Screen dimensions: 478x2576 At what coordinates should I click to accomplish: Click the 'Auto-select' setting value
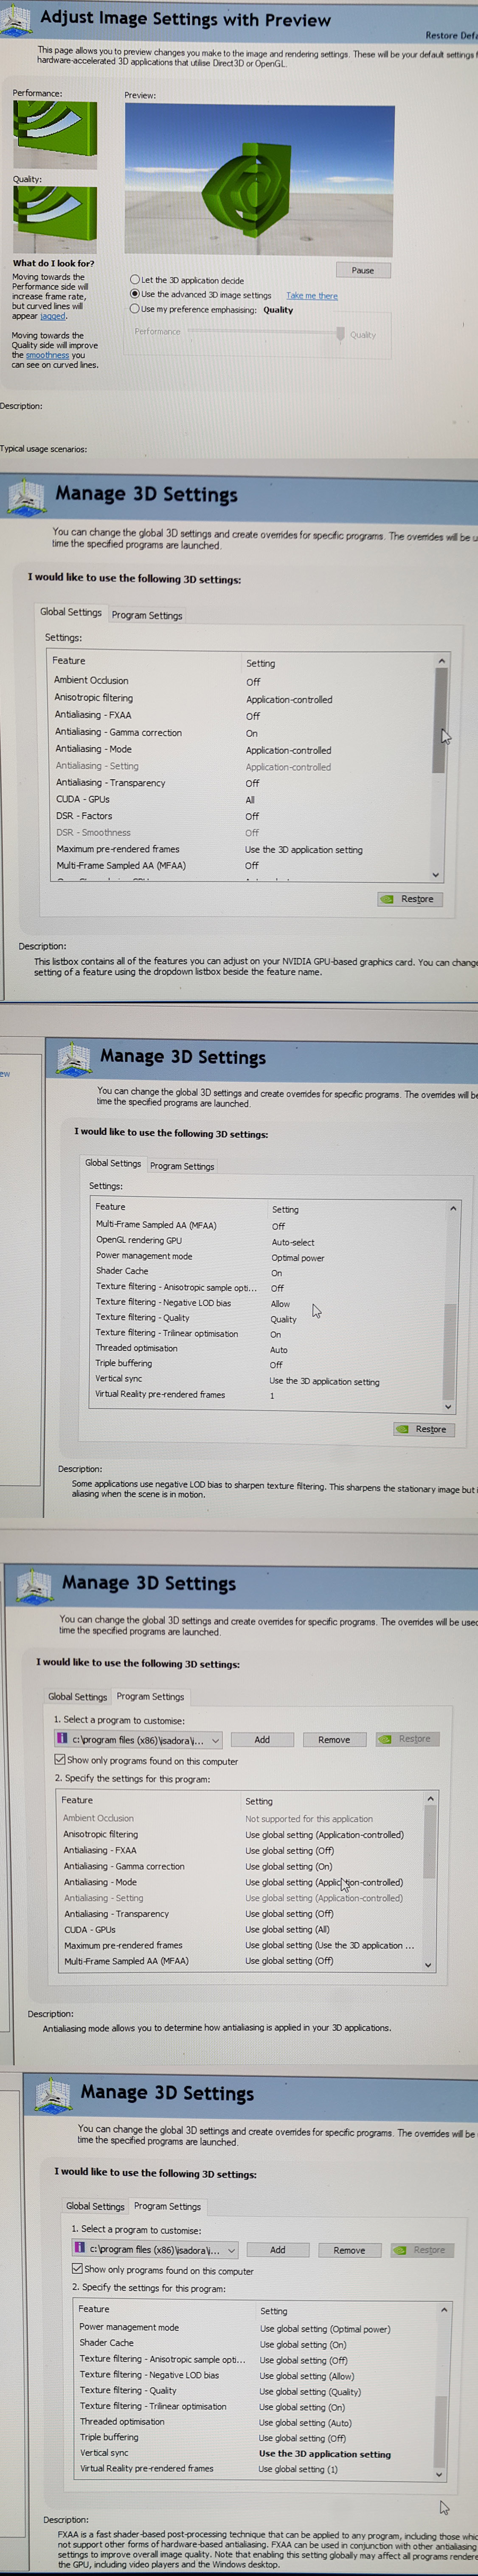pos(292,1242)
